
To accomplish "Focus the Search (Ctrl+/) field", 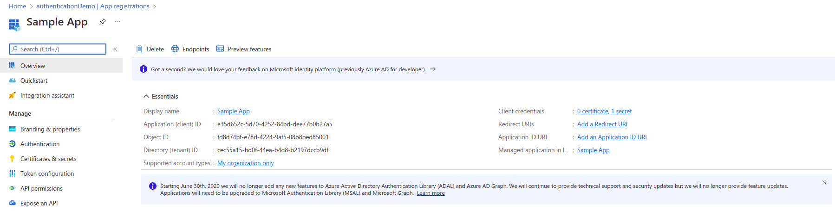I will pos(58,49).
